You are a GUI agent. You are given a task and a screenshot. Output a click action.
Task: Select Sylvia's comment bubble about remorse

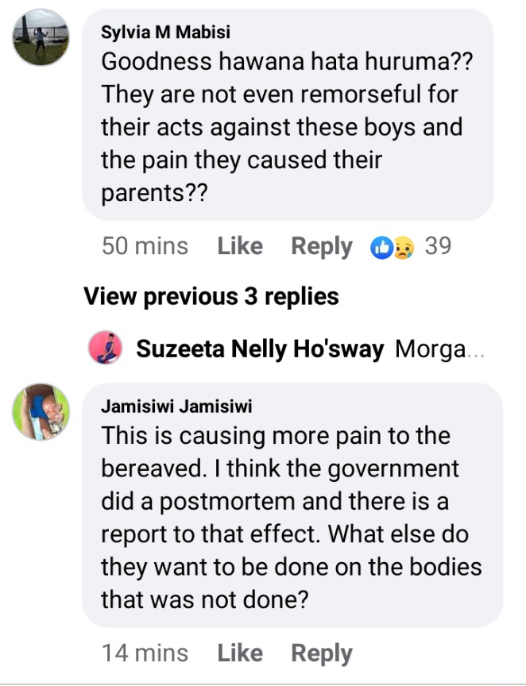[x=288, y=114]
